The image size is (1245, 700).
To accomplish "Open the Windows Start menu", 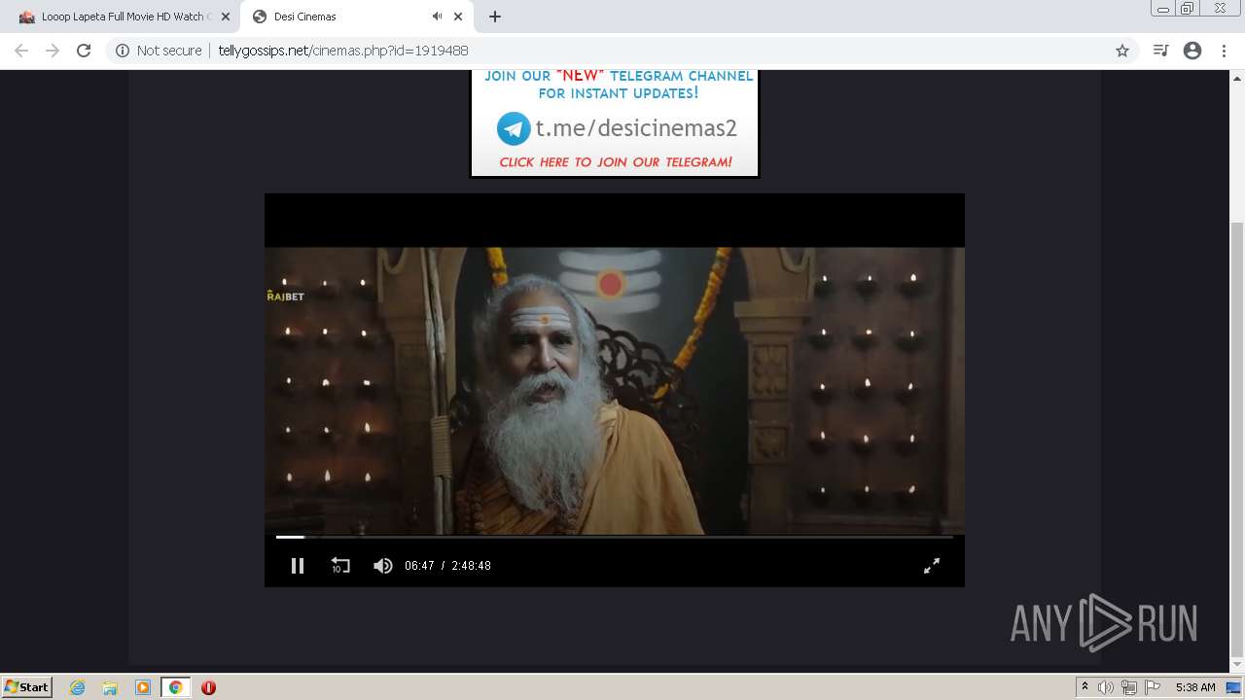I will [x=27, y=686].
